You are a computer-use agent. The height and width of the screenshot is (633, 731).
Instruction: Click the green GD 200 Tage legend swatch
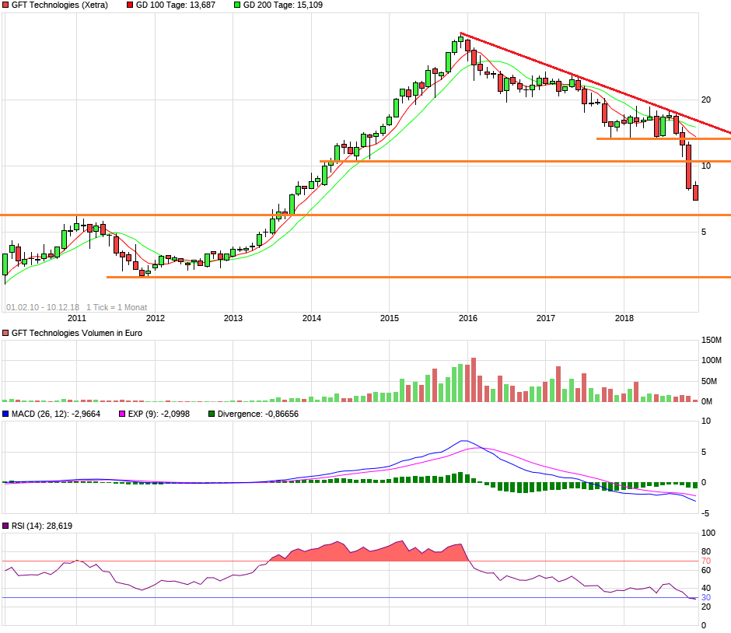(237, 5)
